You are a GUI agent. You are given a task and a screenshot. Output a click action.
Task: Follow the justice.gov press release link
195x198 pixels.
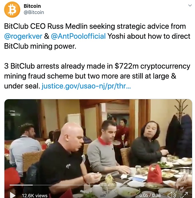coord(86,86)
